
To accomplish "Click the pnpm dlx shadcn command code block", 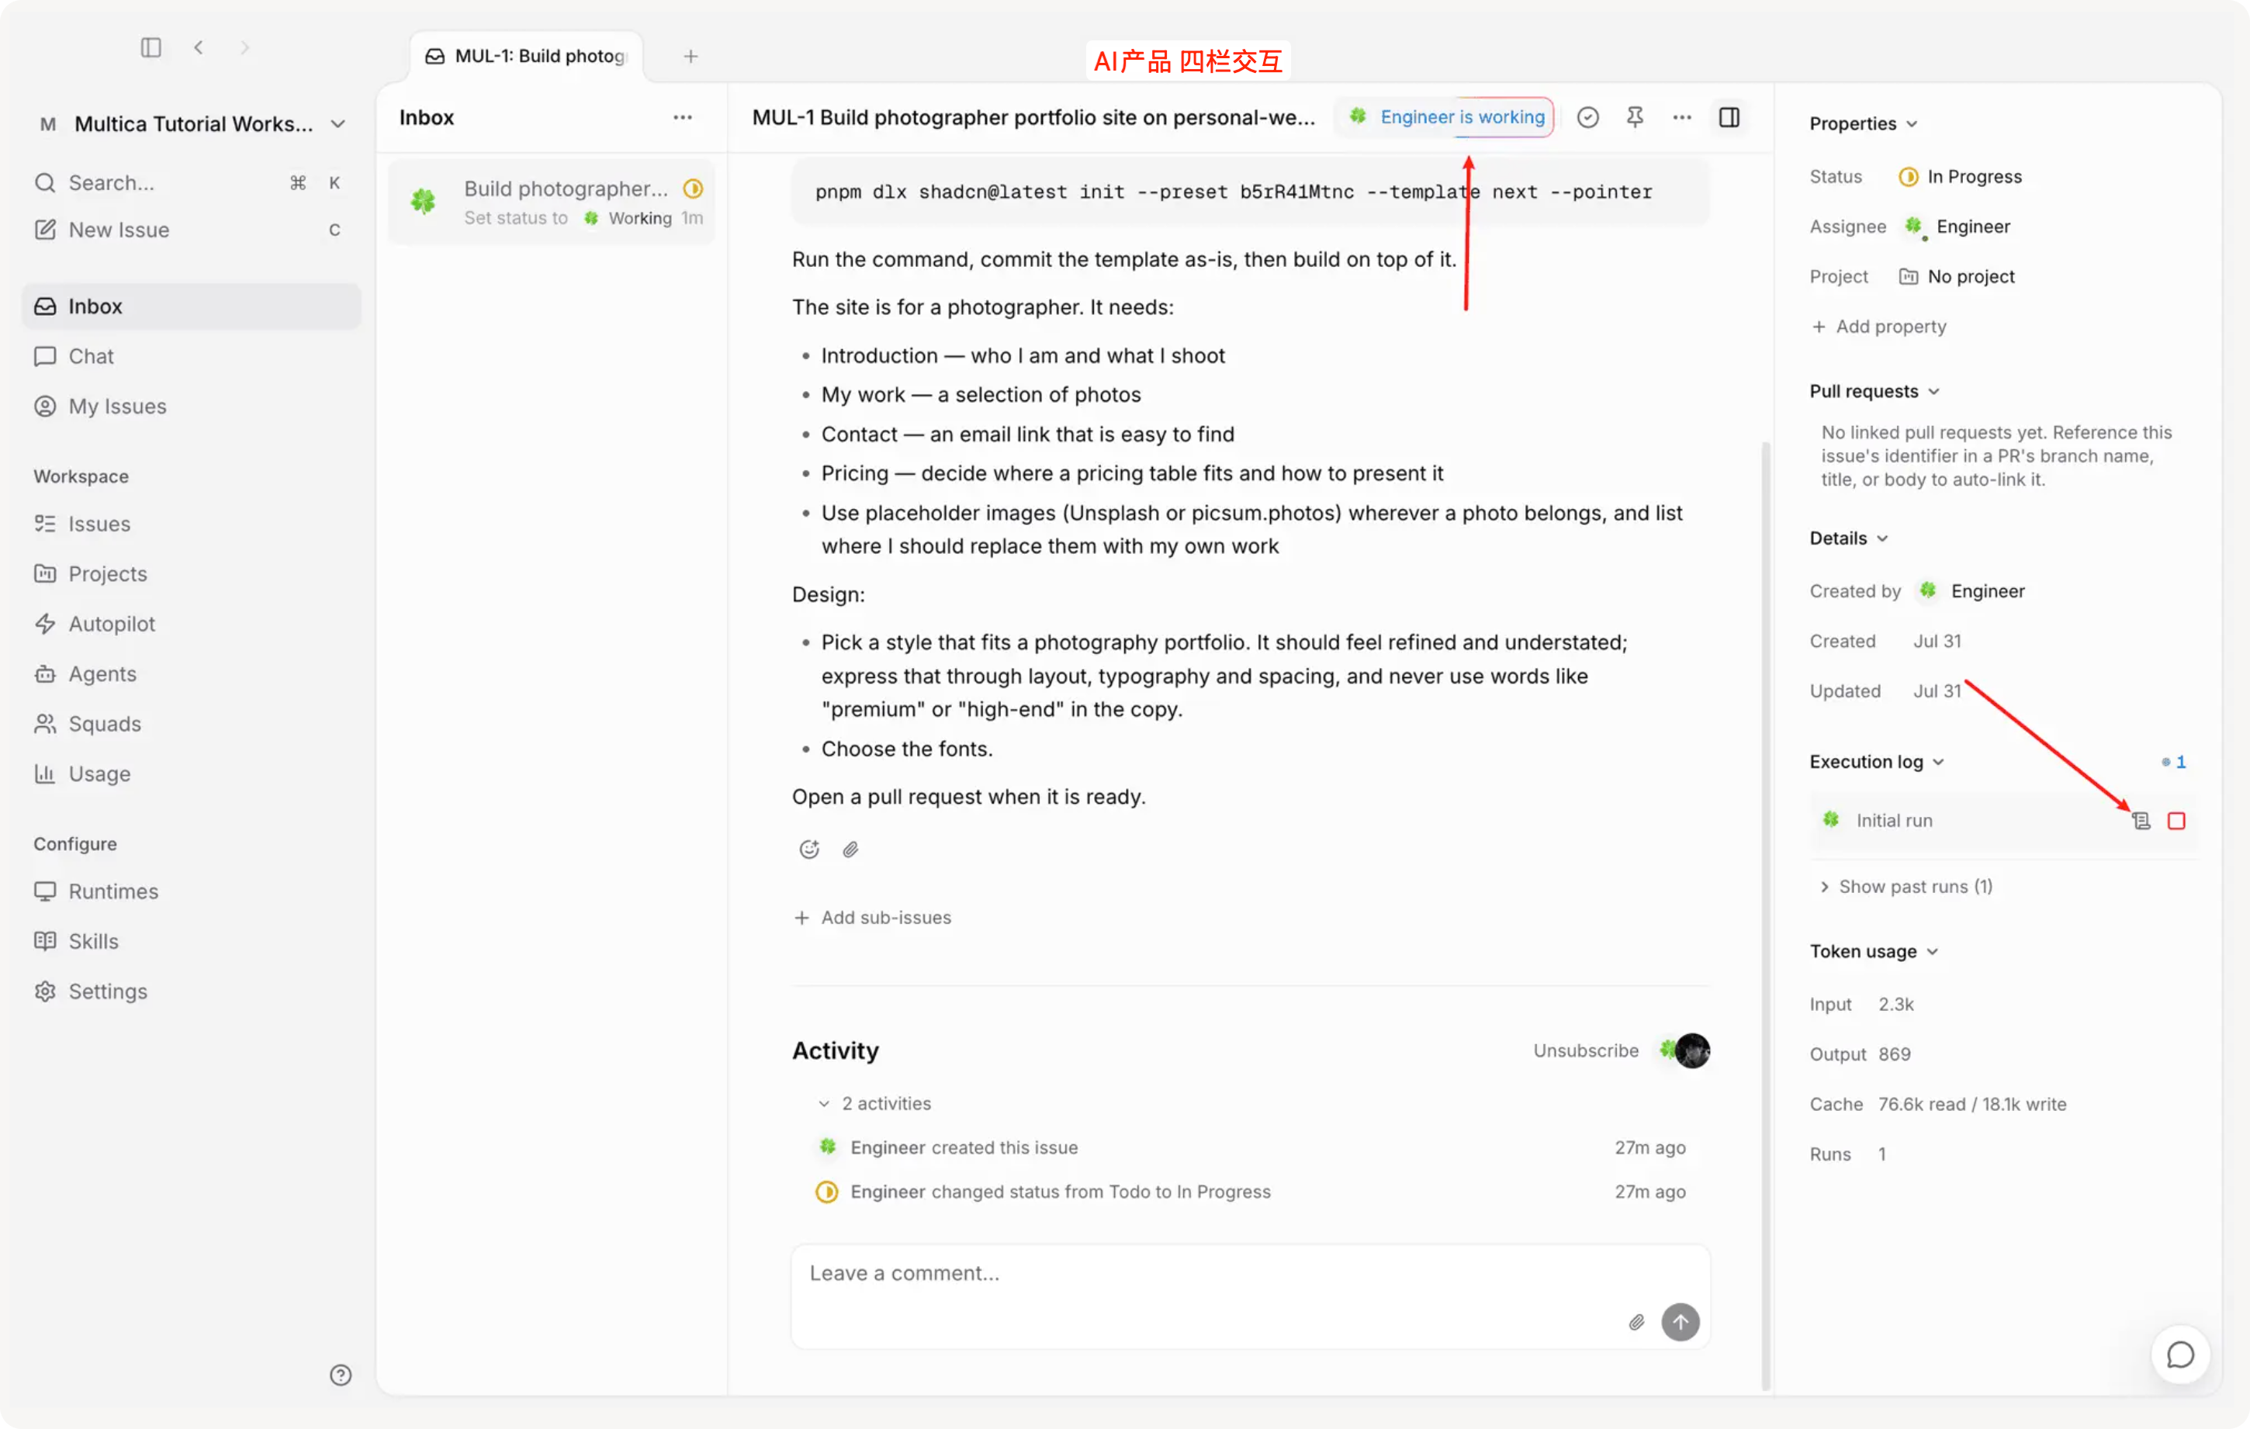I will tap(1250, 192).
